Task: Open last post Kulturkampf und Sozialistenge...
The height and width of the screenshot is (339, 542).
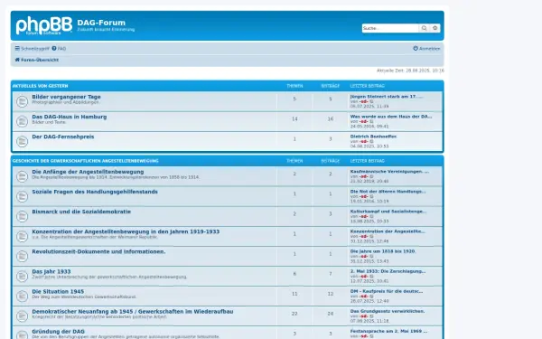Action: click(388, 212)
